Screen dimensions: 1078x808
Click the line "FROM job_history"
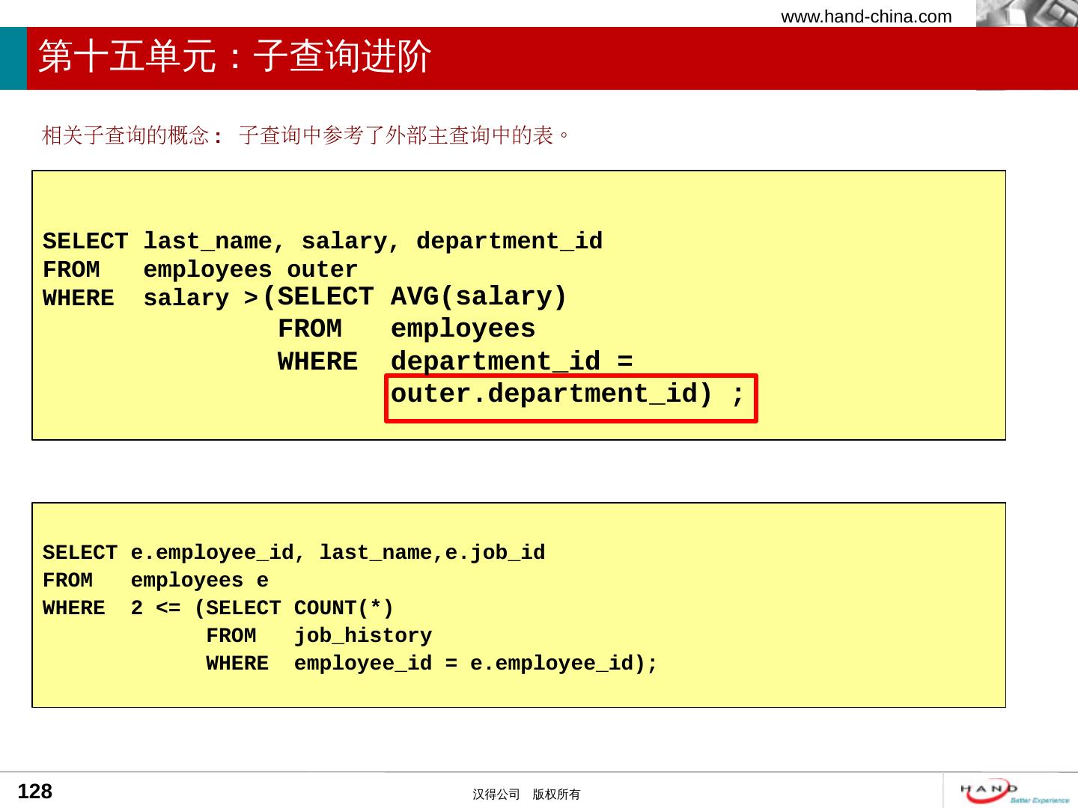click(x=319, y=636)
